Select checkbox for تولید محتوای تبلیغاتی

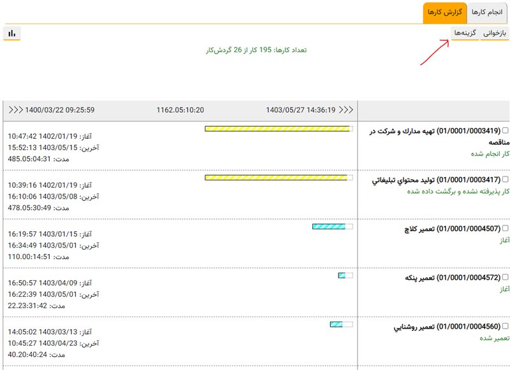[x=506, y=180]
